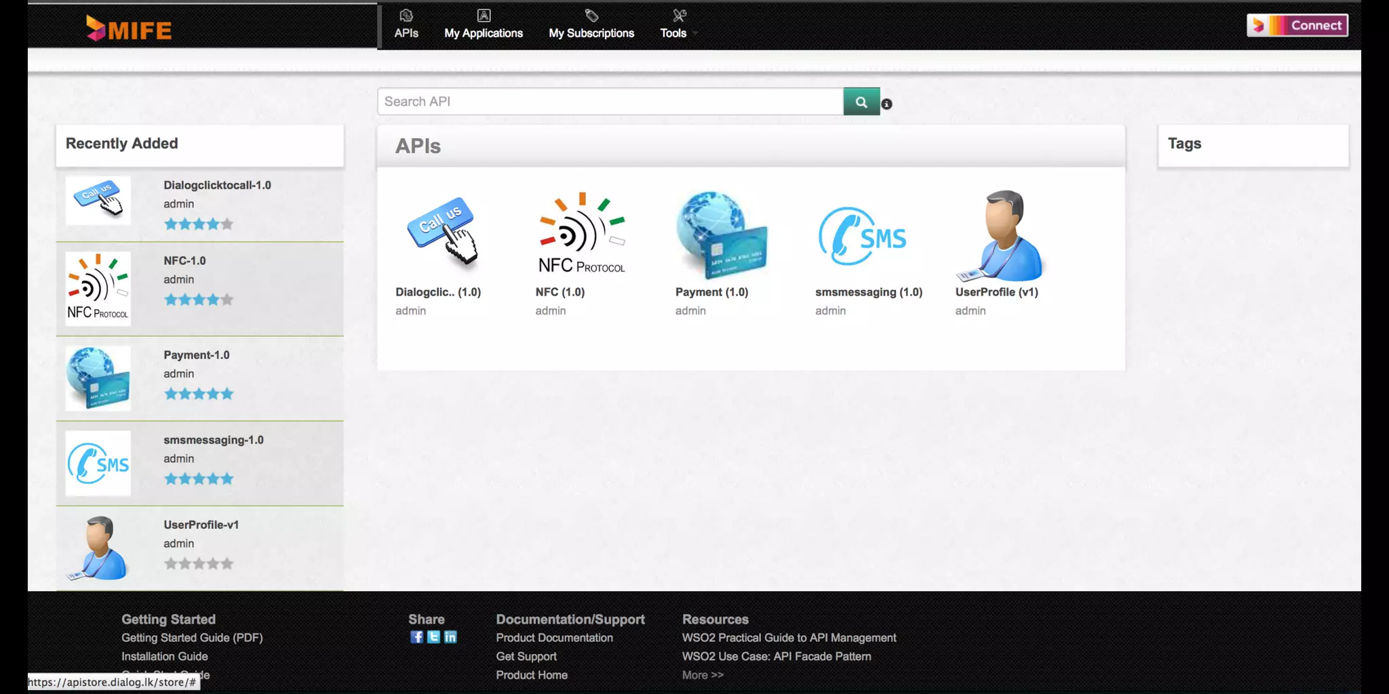Share on Twitter via footer icon
Screen dimensions: 1389x694
(x=433, y=637)
